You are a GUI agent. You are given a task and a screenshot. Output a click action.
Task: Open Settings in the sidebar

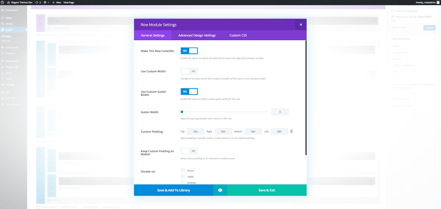tap(10, 84)
